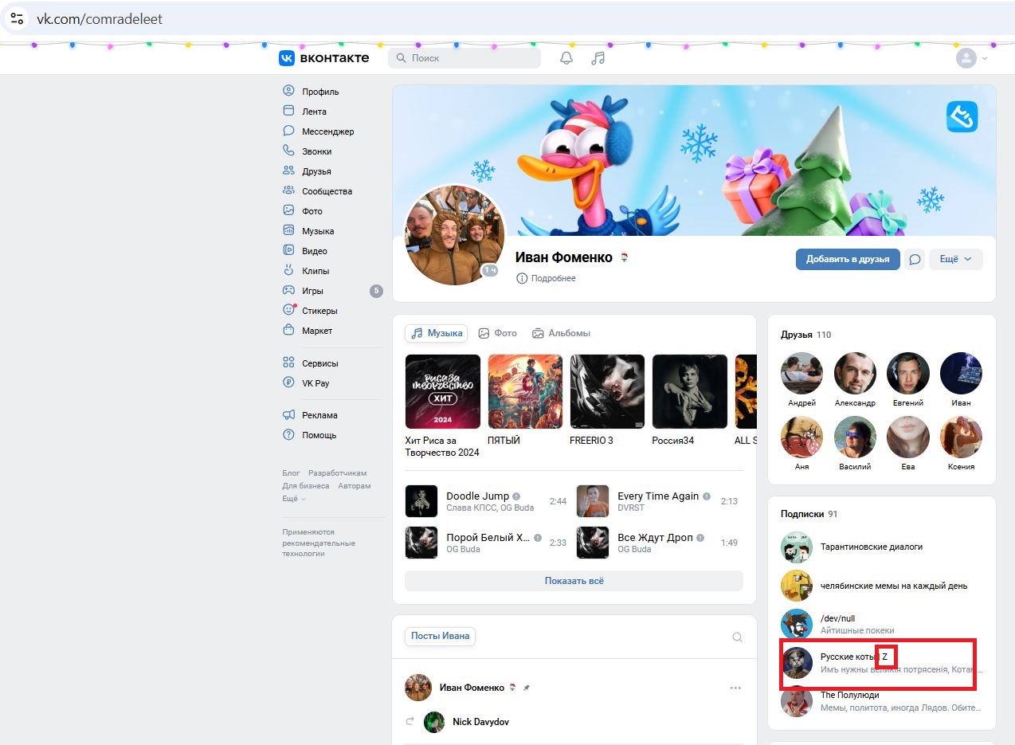Open the Разработчикам footer link
This screenshot has width=1015, height=745.
tap(338, 473)
